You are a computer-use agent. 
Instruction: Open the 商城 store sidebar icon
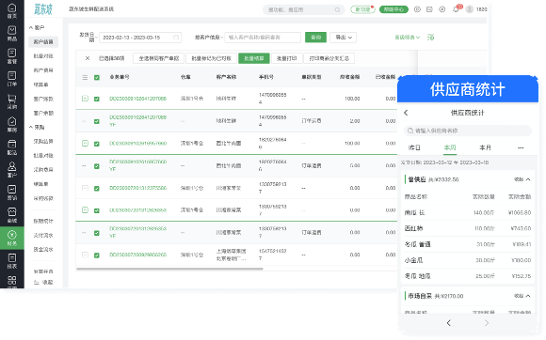pyautogui.click(x=12, y=215)
